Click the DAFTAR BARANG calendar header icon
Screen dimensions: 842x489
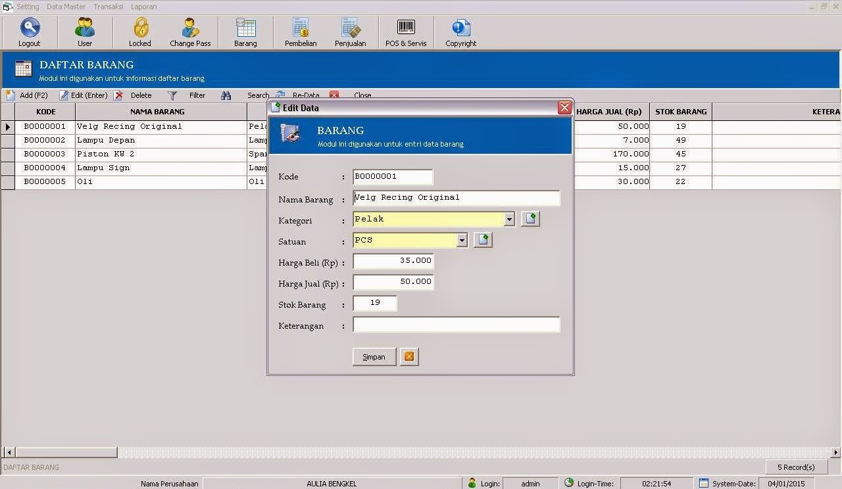(x=23, y=68)
